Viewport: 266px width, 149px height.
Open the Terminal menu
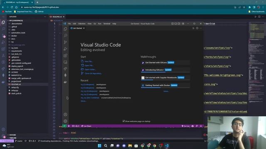click(x=107, y=24)
